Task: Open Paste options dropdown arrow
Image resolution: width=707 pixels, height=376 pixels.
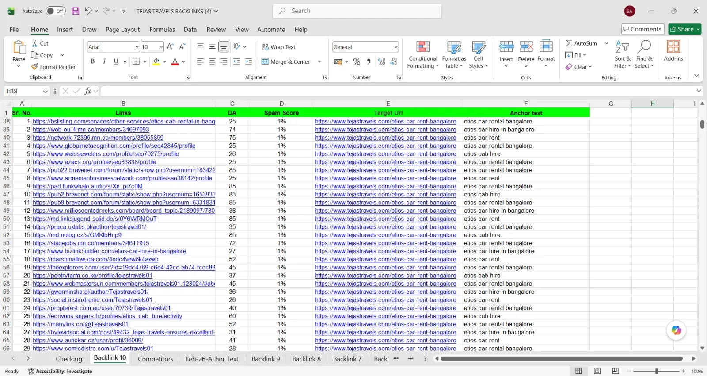Action: [19, 66]
